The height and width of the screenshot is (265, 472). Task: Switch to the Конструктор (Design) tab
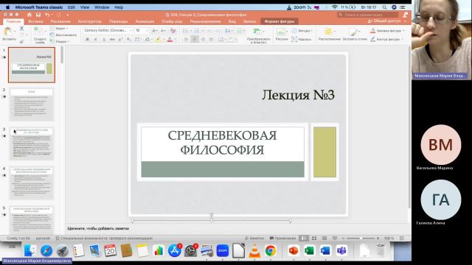pyautogui.click(x=89, y=21)
